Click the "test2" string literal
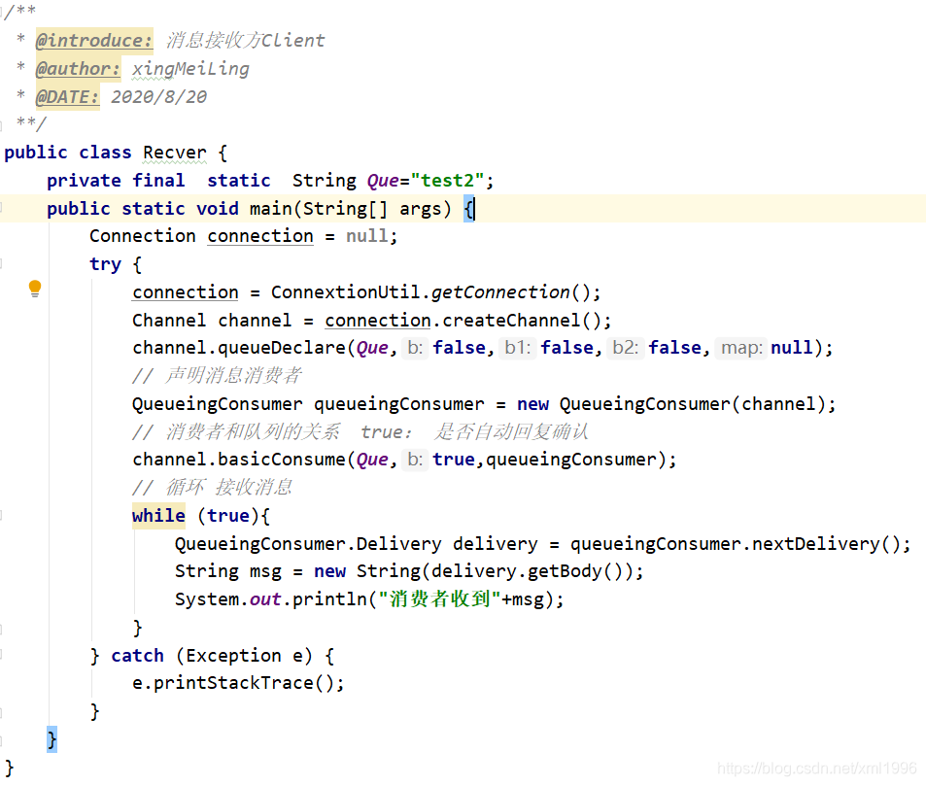 point(447,181)
